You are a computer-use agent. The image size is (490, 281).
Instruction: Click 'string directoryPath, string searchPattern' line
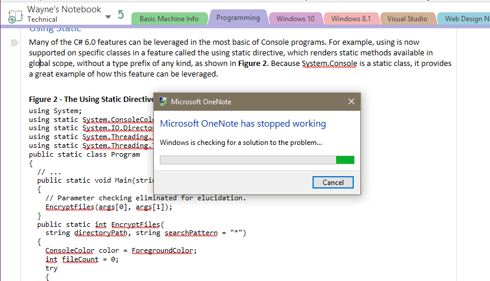(146, 233)
